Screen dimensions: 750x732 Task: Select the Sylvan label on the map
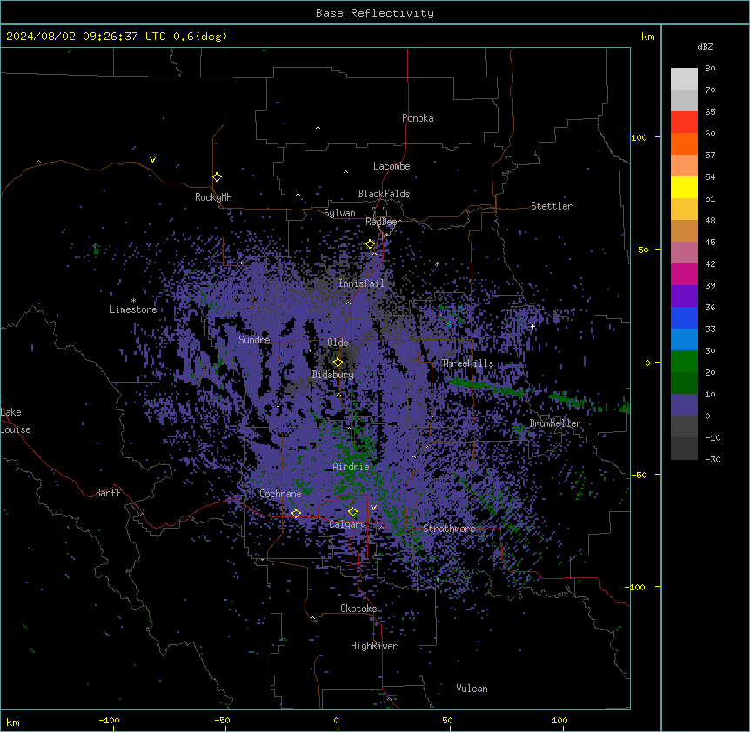pos(339,213)
